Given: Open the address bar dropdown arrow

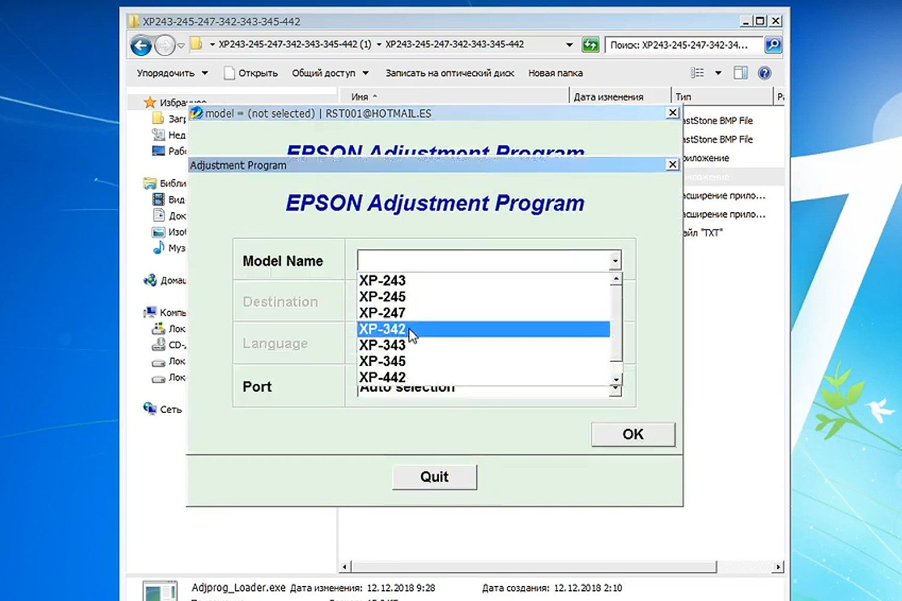Looking at the screenshot, I should point(569,45).
